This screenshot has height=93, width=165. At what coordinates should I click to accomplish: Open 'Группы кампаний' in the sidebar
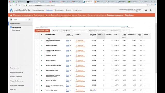coord(16,77)
